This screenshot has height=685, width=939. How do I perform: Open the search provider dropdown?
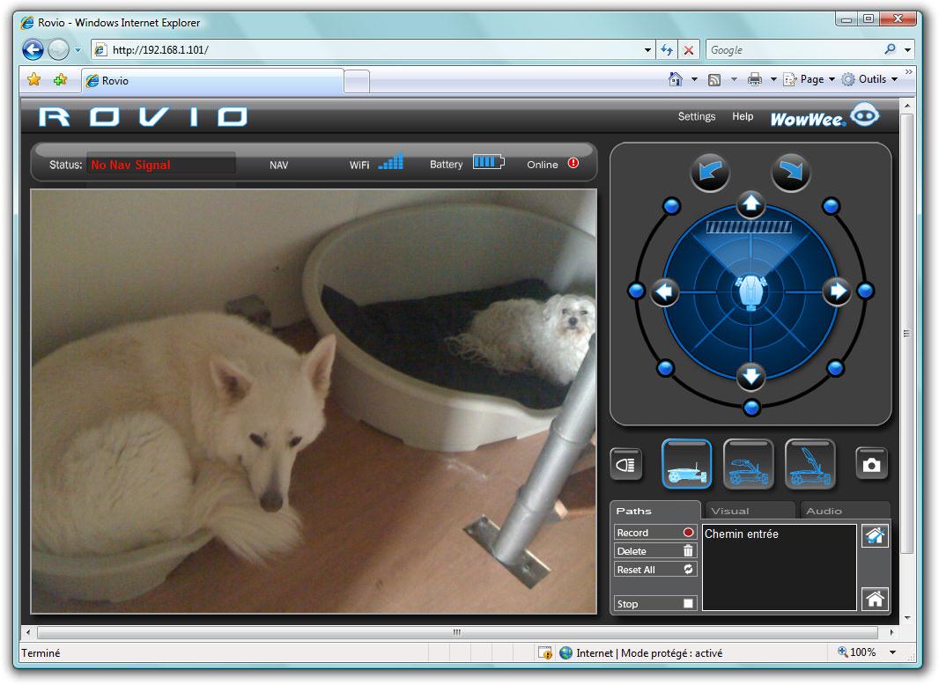pyautogui.click(x=908, y=49)
